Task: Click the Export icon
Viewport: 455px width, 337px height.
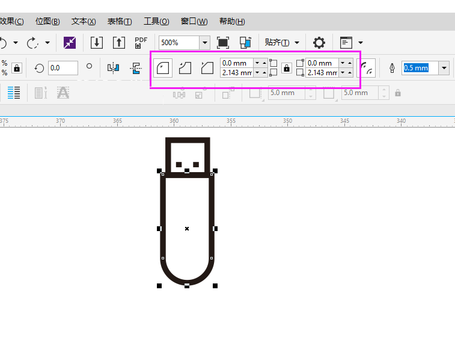Action: [119, 43]
